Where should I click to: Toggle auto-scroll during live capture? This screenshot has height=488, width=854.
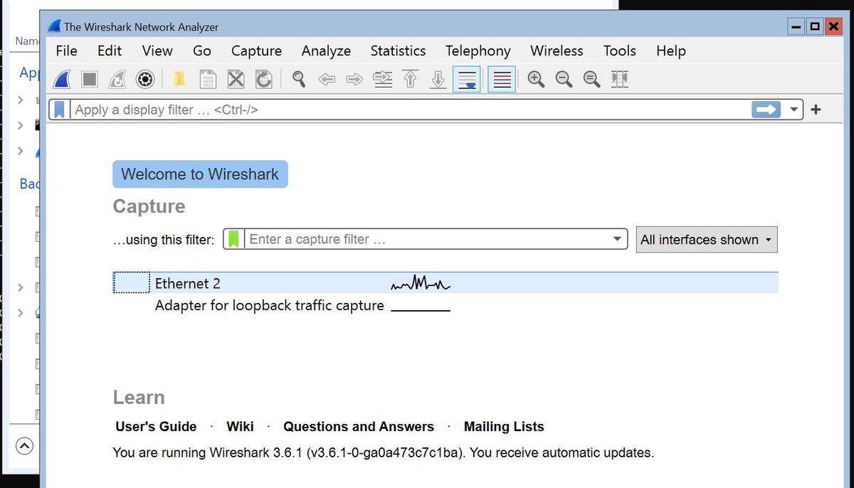(x=467, y=79)
